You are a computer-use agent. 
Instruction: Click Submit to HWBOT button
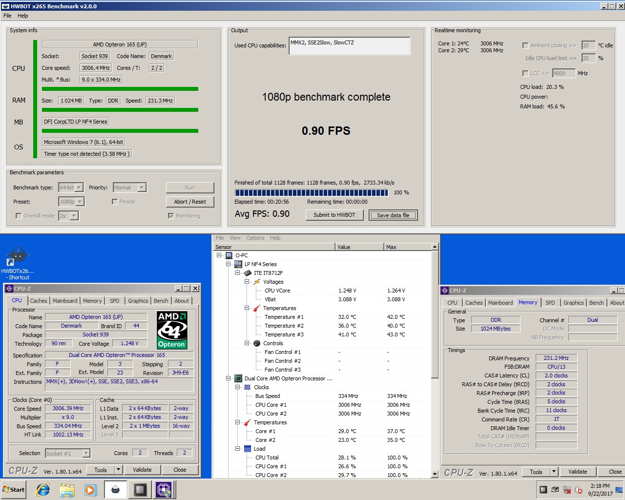[x=334, y=215]
